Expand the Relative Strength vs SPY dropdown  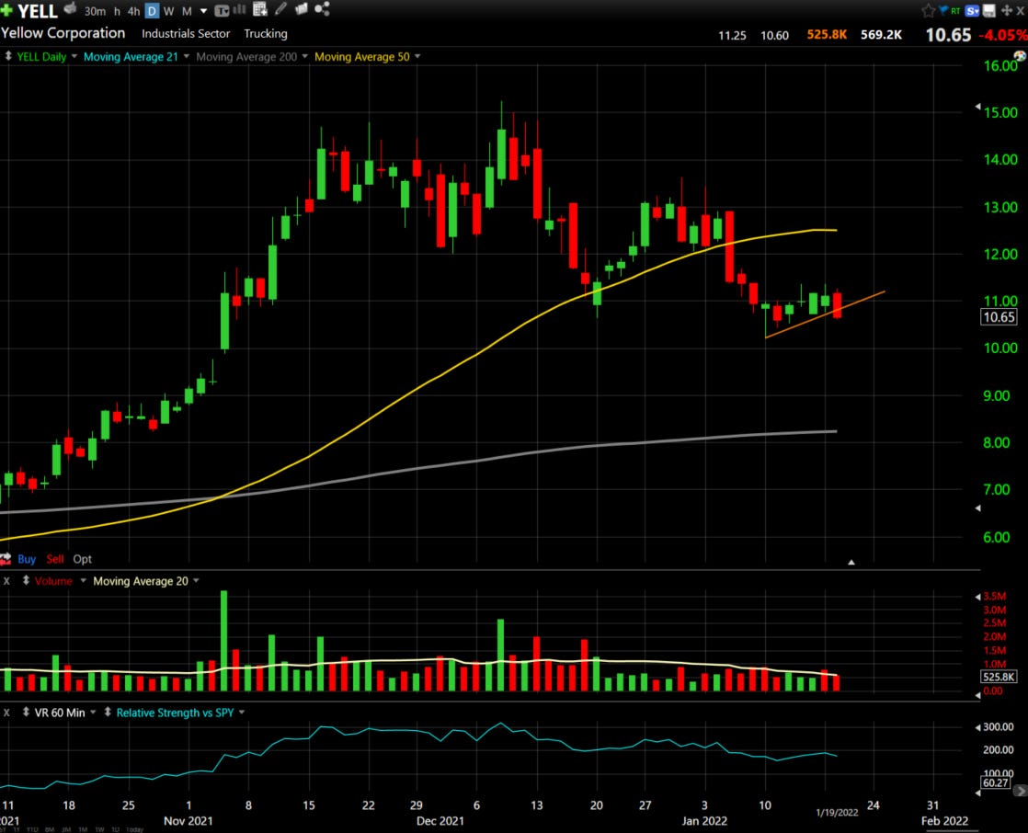(242, 712)
